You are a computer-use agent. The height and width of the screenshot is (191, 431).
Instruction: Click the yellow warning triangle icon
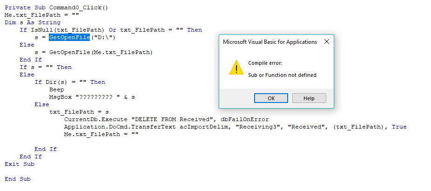236,68
